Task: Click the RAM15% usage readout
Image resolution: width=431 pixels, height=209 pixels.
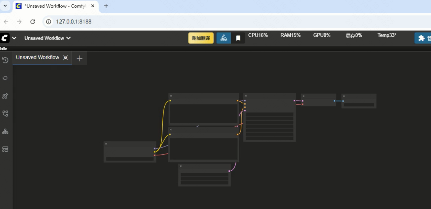Action: [290, 35]
